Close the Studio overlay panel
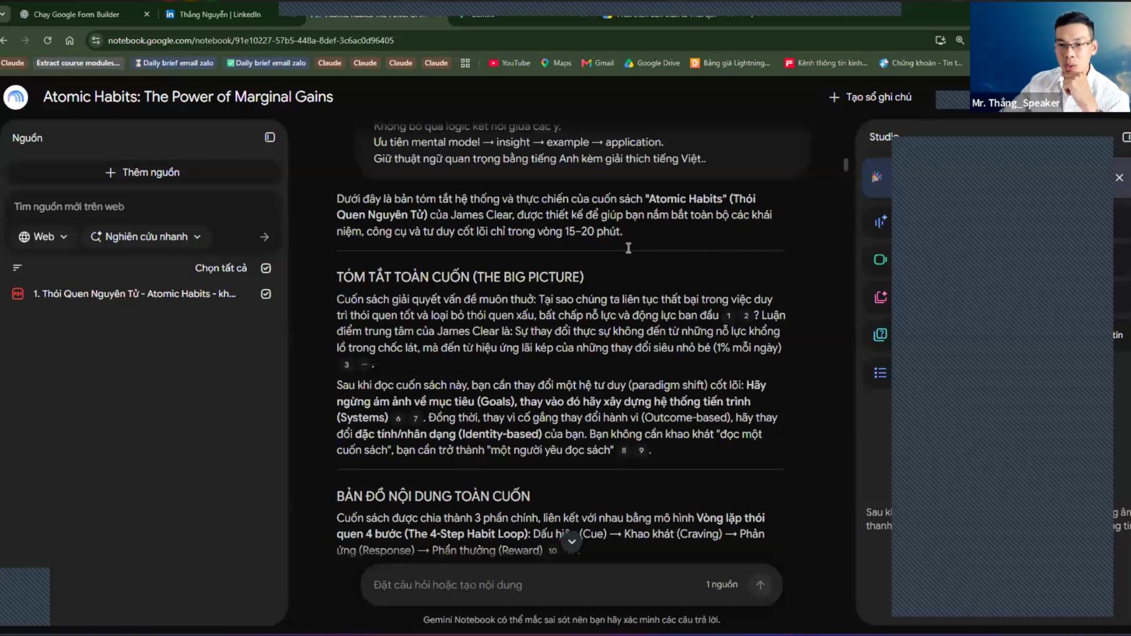Viewport: 1131px width, 636px height. pyautogui.click(x=1119, y=177)
